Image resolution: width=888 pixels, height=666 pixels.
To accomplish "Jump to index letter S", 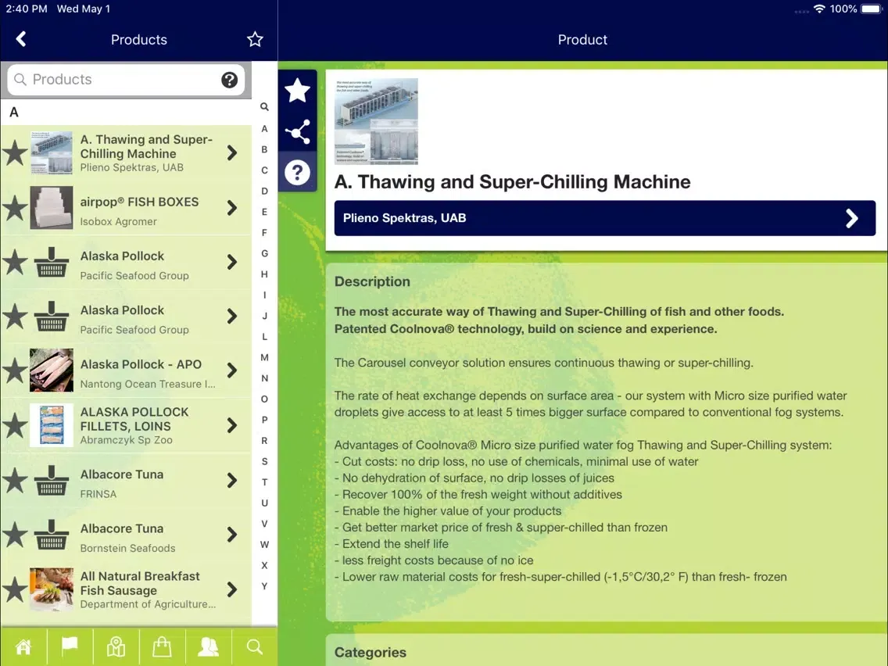I will click(x=264, y=461).
